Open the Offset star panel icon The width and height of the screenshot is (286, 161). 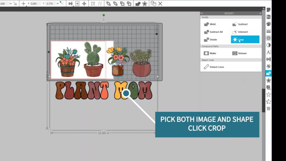(268, 80)
